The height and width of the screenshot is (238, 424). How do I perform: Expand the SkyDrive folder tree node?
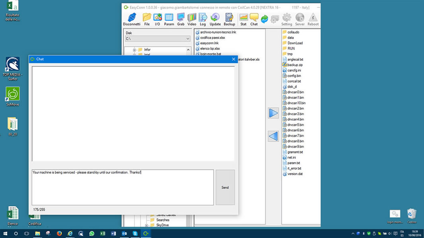[146, 225]
